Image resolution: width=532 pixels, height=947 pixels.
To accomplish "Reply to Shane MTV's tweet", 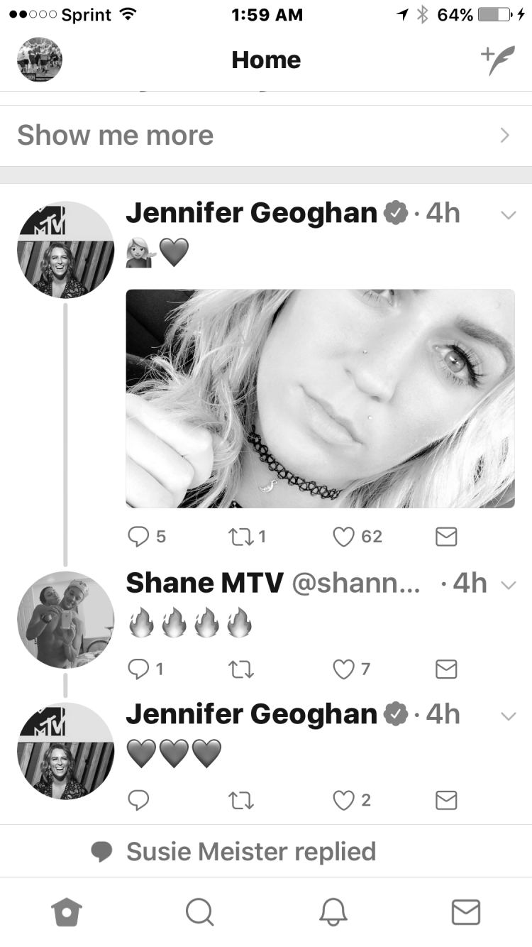I will [x=138, y=669].
